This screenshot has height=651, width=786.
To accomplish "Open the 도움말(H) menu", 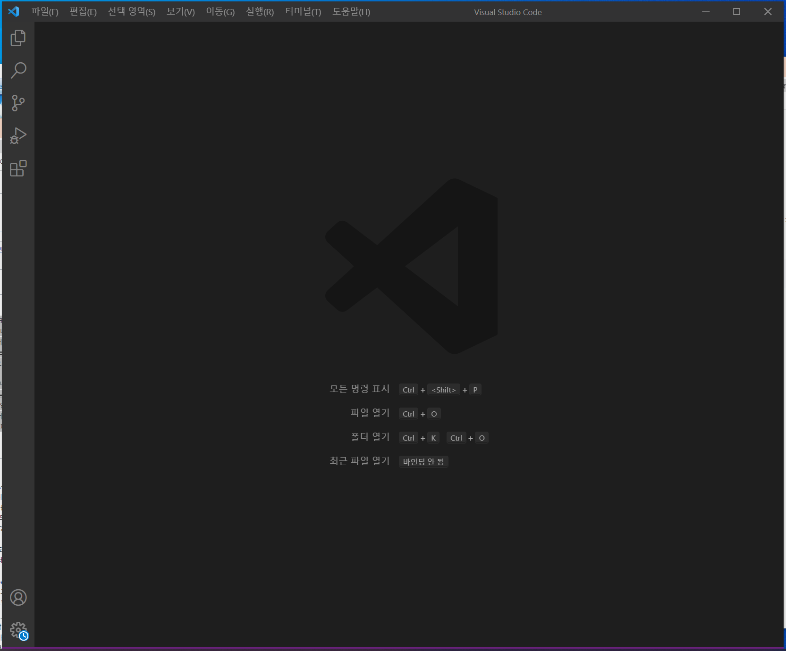I will 351,12.
